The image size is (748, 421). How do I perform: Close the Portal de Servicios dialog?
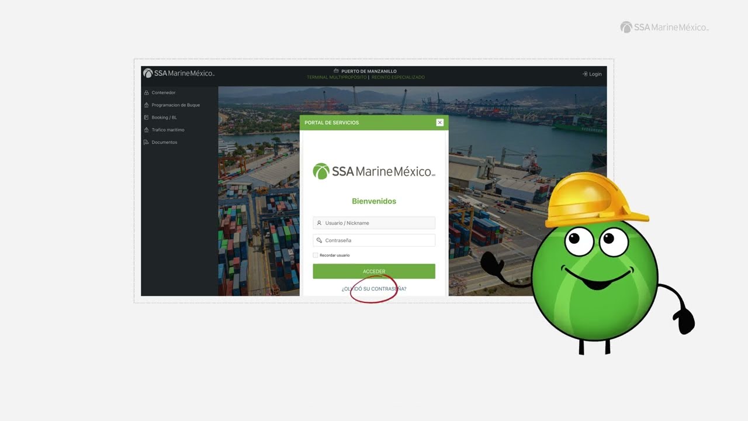439,122
